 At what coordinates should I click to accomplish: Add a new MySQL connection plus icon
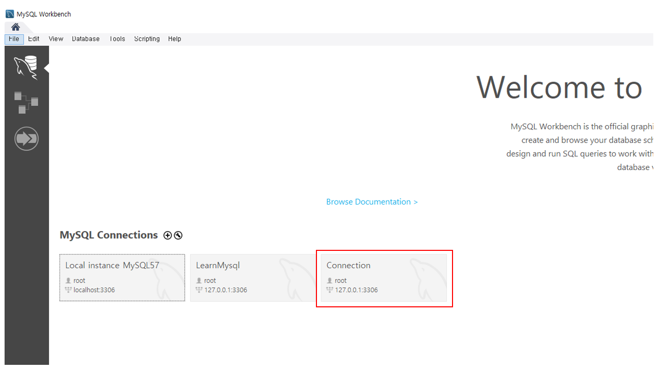tap(168, 235)
